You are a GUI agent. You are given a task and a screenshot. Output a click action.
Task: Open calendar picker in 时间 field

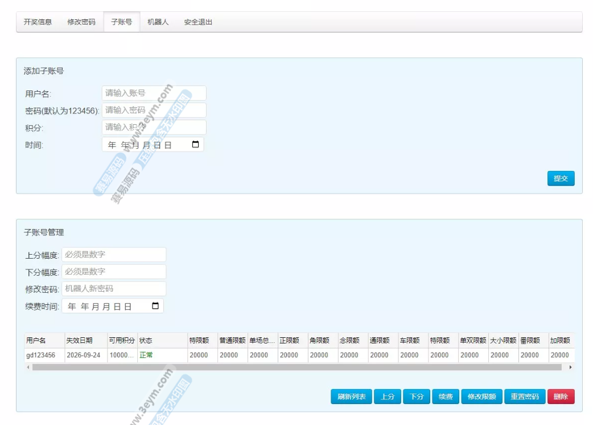coord(195,145)
